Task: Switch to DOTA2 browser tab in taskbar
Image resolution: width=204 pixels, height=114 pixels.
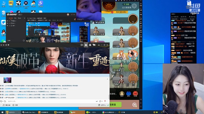Action: (x=109, y=112)
